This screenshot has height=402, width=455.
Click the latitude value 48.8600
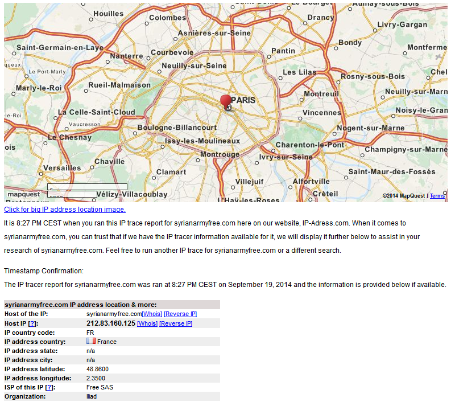tap(97, 369)
